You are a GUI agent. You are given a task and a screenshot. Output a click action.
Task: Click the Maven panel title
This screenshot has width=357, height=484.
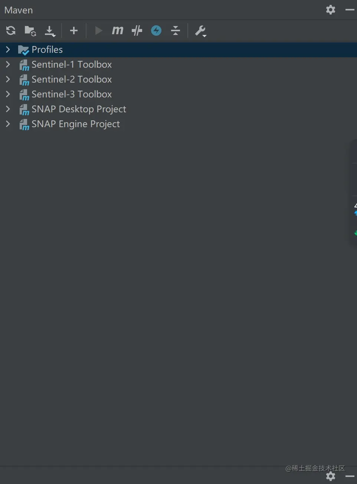pyautogui.click(x=19, y=10)
